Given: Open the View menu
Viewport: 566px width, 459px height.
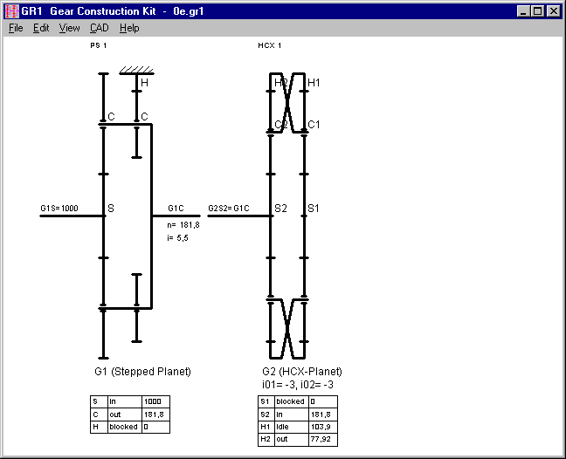Looking at the screenshot, I should [x=69, y=28].
